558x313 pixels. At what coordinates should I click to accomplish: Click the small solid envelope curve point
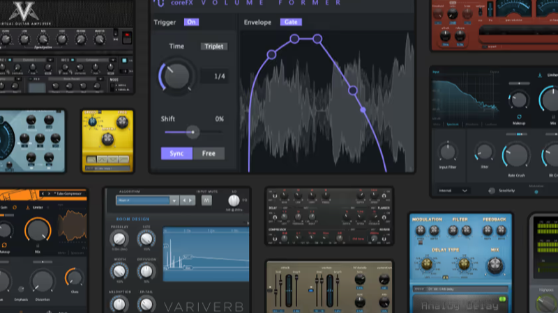click(x=363, y=110)
